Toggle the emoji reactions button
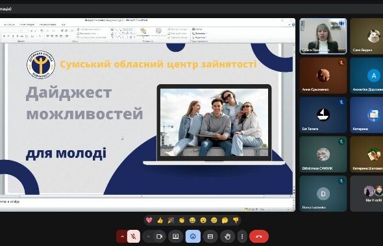 pos(193,236)
